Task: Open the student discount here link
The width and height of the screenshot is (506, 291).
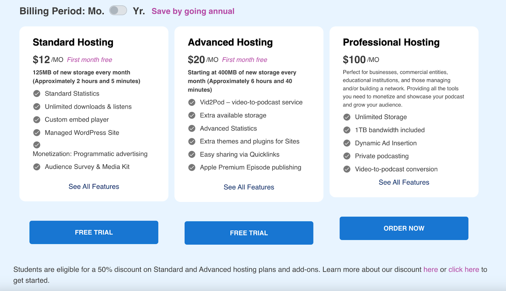Action: coord(431,270)
